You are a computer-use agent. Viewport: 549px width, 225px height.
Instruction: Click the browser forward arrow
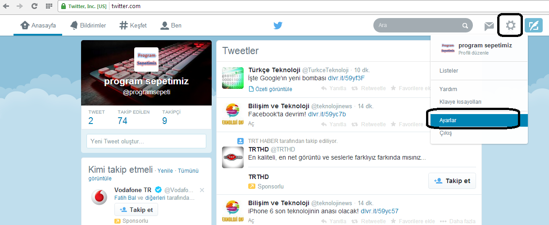pos(20,6)
